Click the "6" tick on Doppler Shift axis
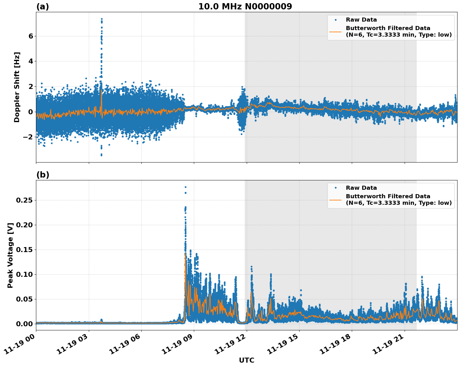This screenshot has height=367, width=460. pyautogui.click(x=31, y=36)
